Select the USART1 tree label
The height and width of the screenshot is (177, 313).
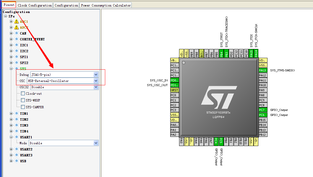point(26,137)
